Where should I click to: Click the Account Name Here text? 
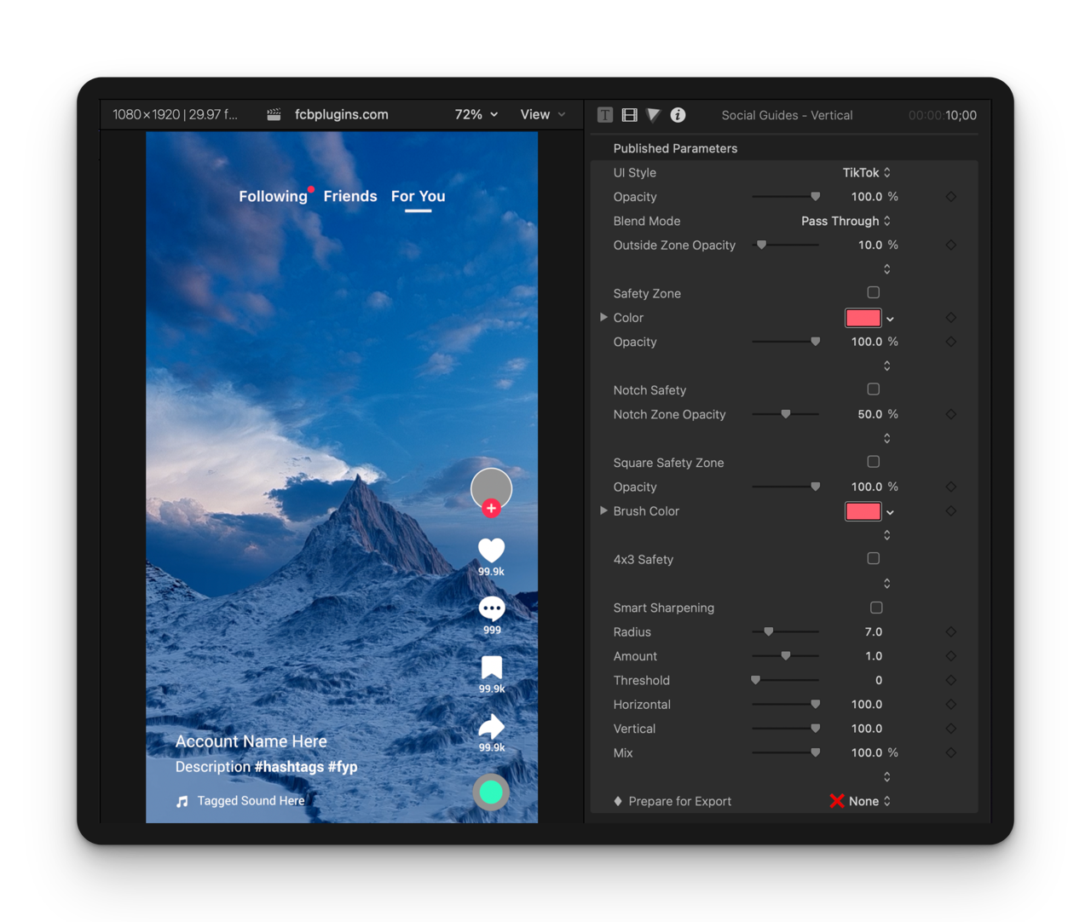[251, 741]
